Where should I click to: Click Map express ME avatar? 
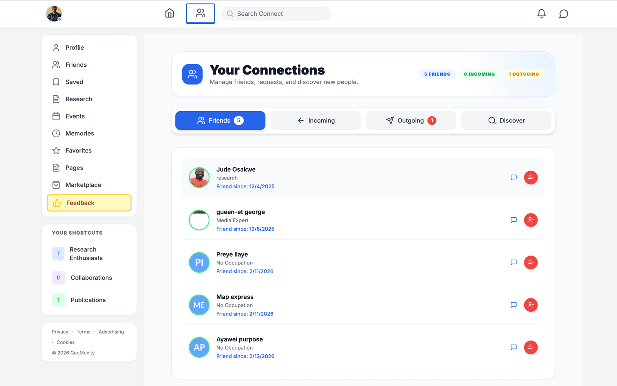pos(199,305)
